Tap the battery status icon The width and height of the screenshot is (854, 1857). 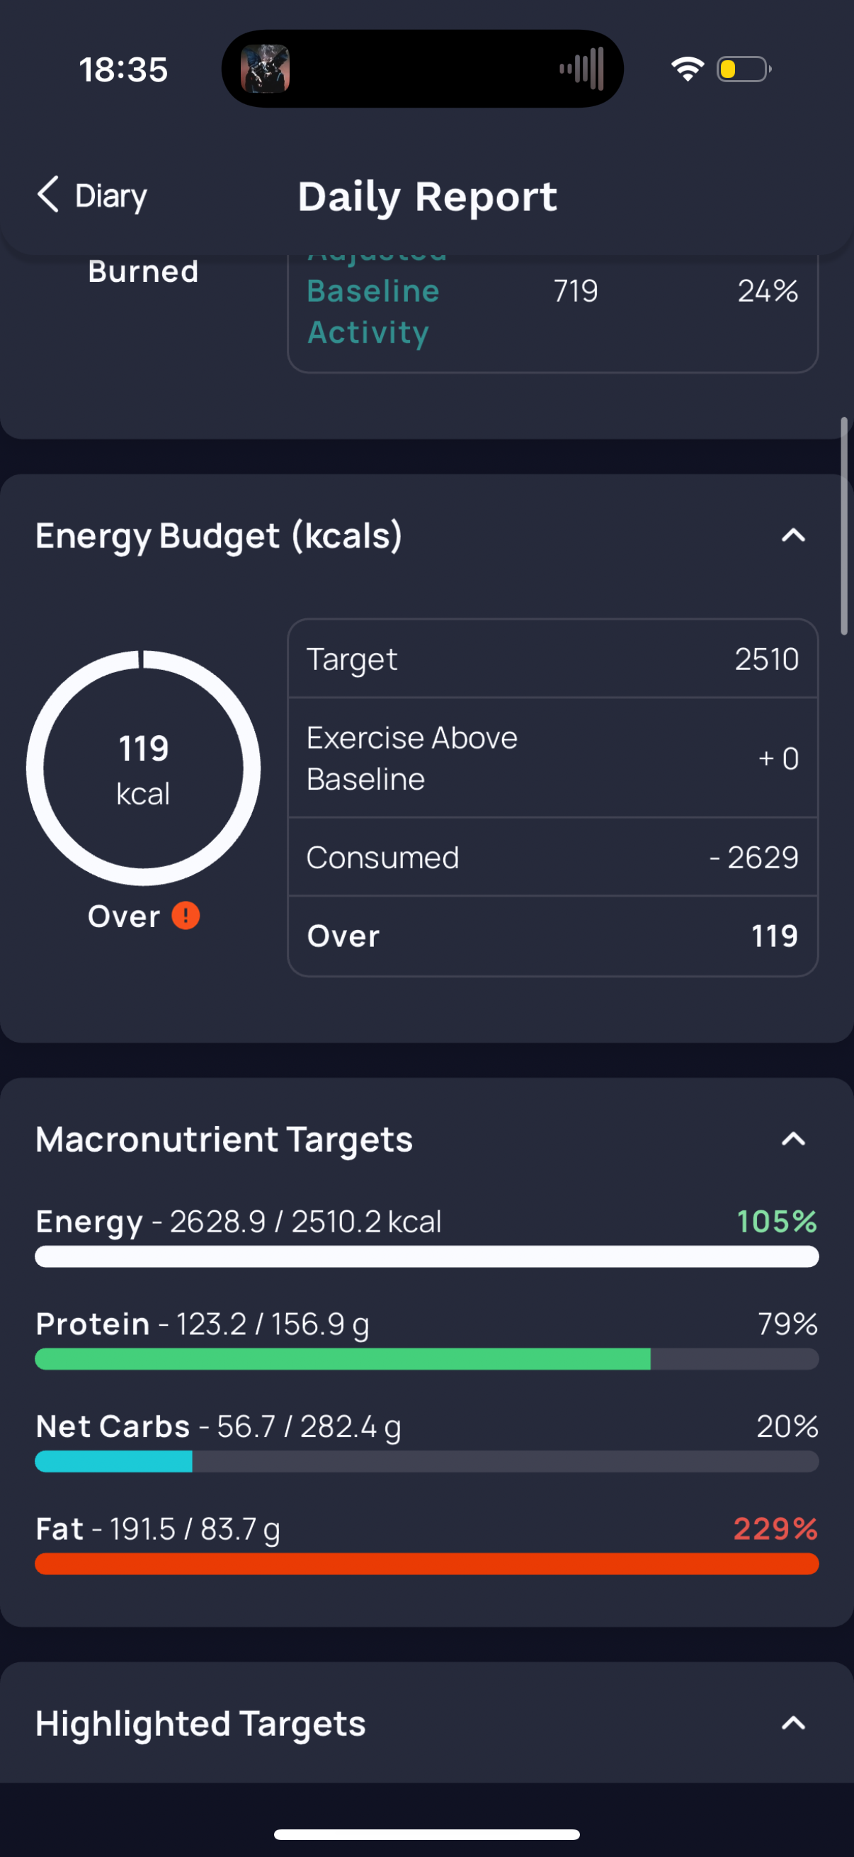(x=744, y=69)
